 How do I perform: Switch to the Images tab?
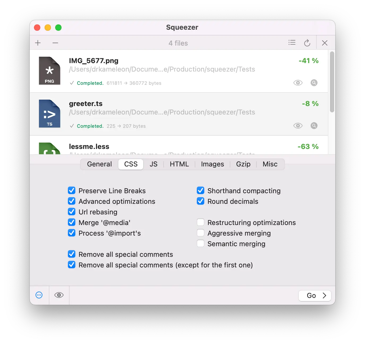[212, 164]
